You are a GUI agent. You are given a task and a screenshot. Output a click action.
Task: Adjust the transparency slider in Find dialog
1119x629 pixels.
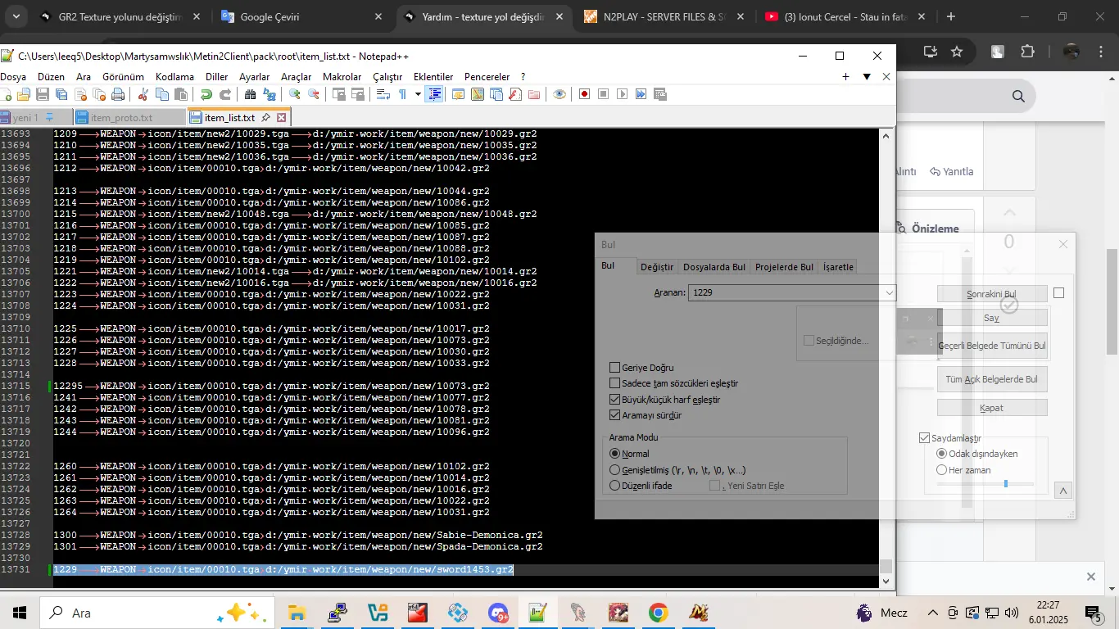(1006, 484)
